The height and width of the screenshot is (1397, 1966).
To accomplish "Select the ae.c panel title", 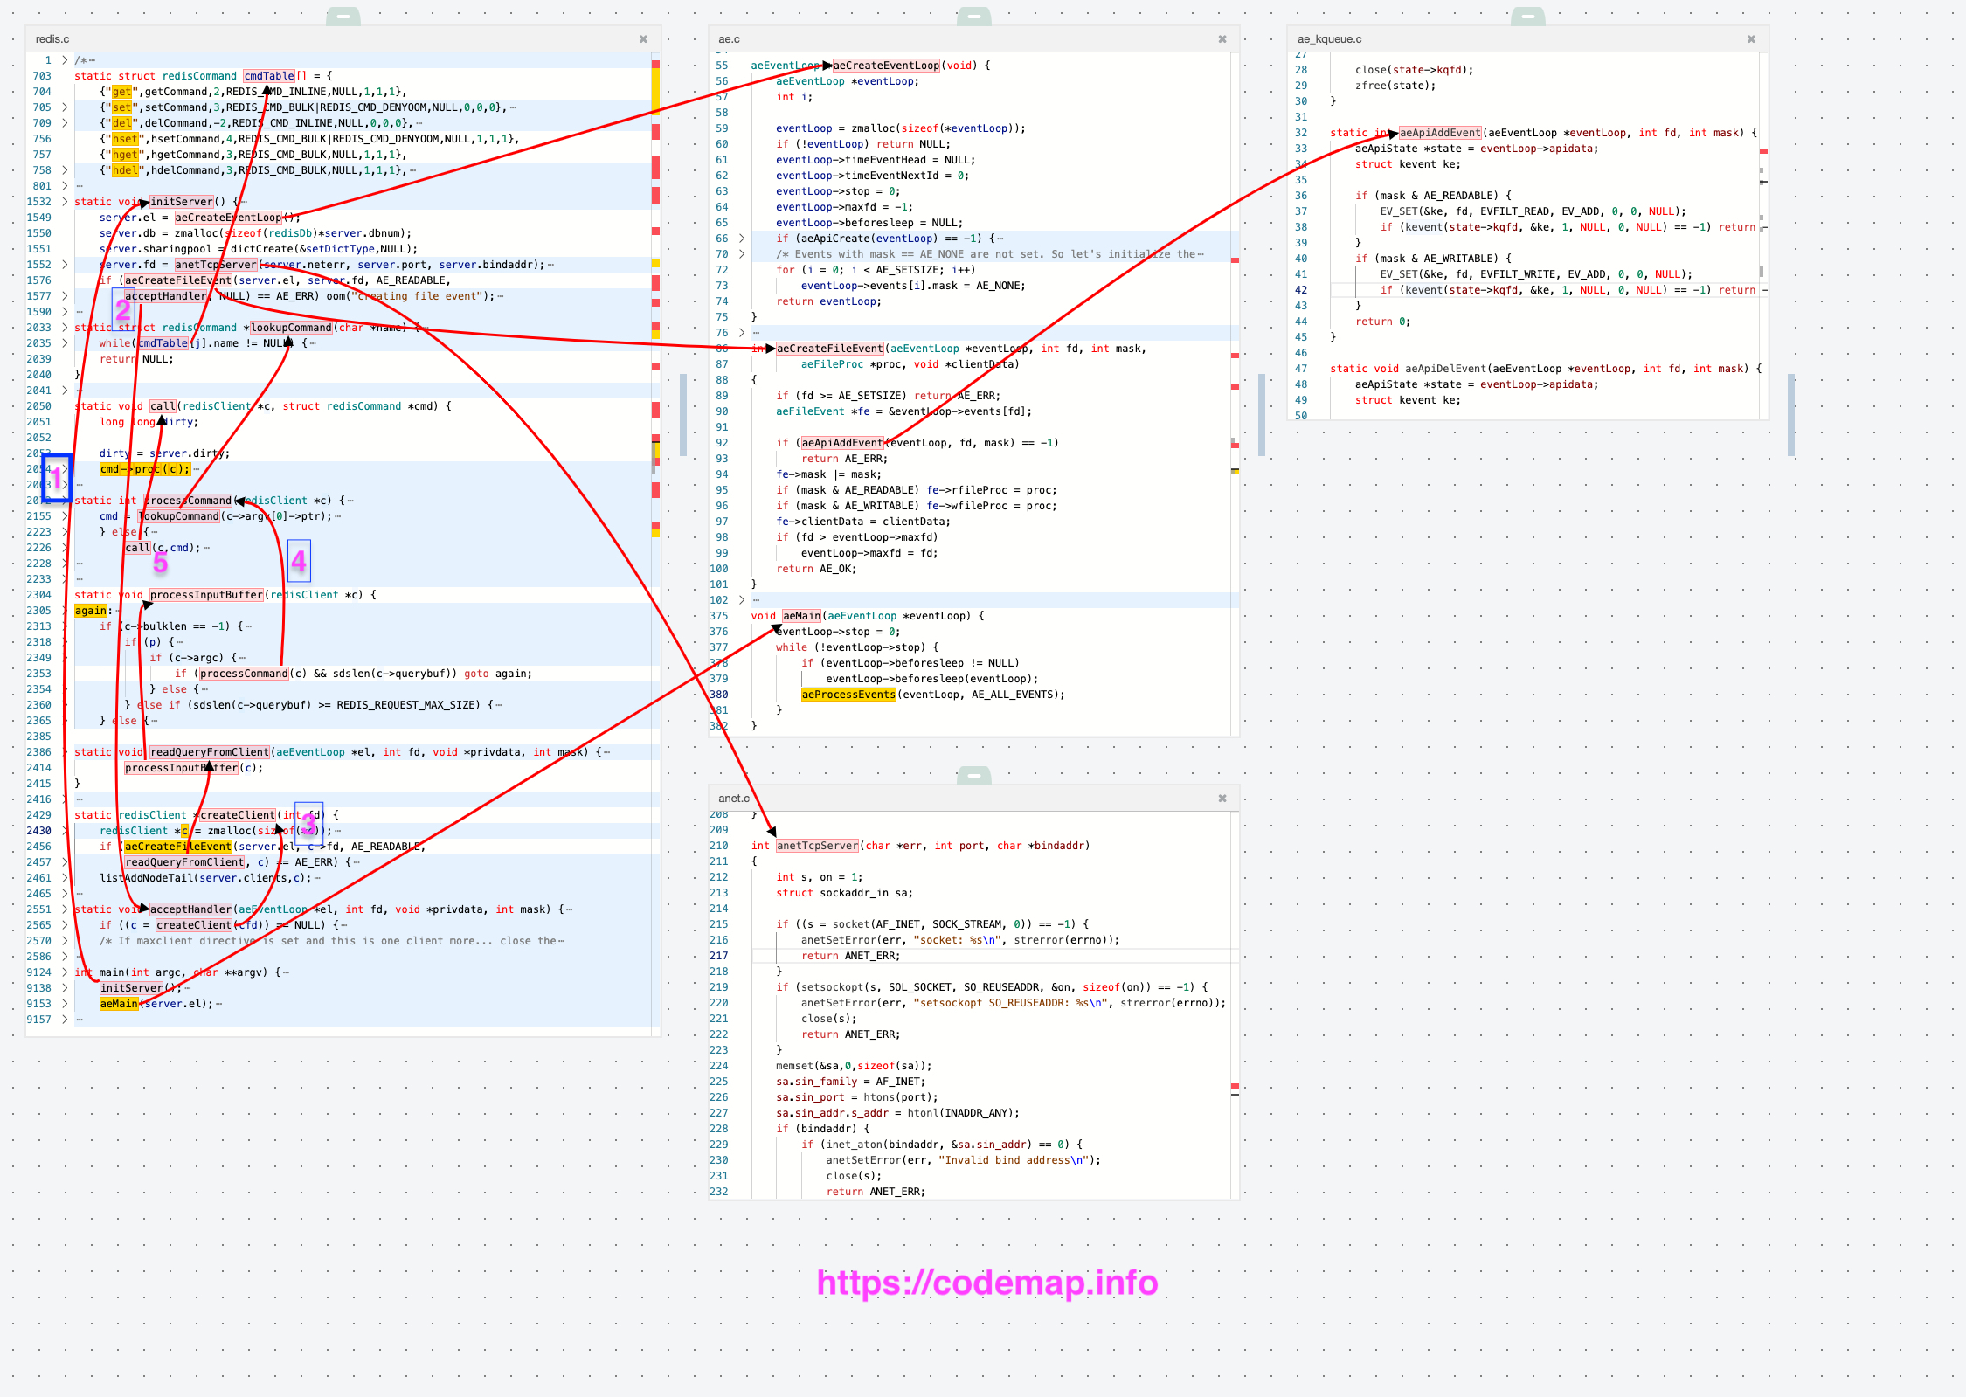I will click(729, 39).
